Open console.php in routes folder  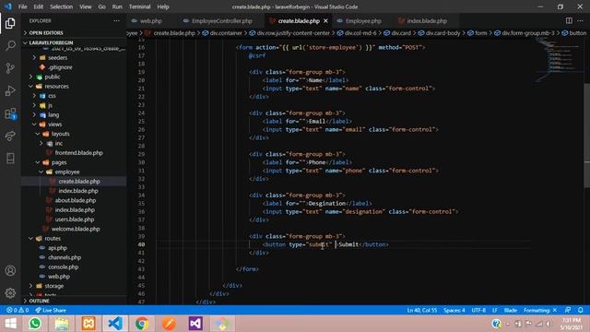click(x=64, y=267)
